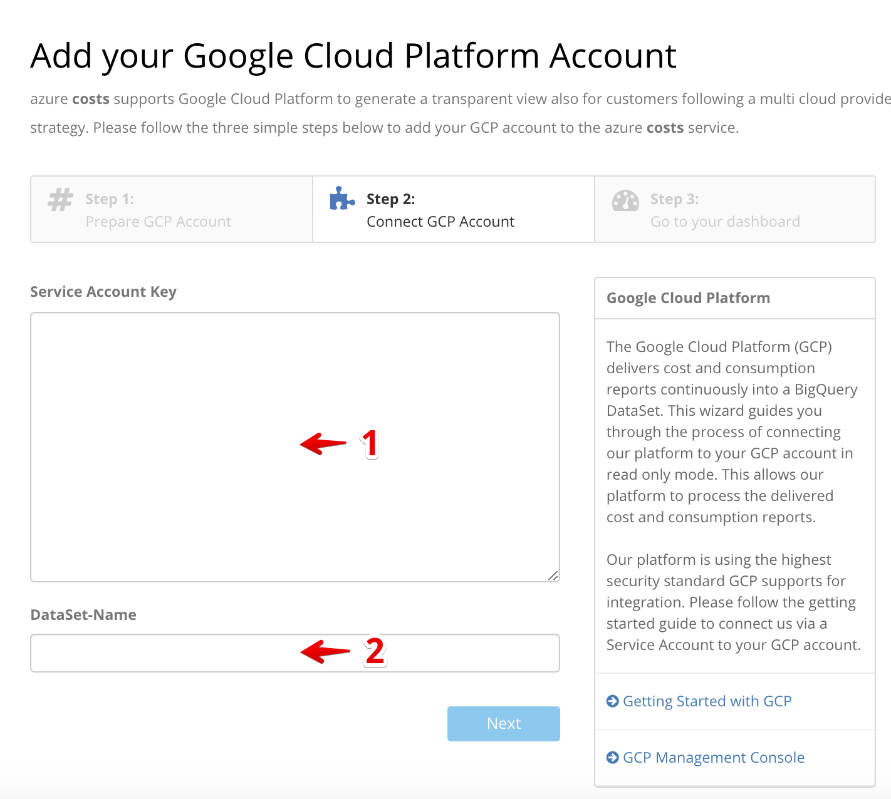Click the hash icon in Step 1
Viewport: 891px width, 799px height.
(x=61, y=200)
